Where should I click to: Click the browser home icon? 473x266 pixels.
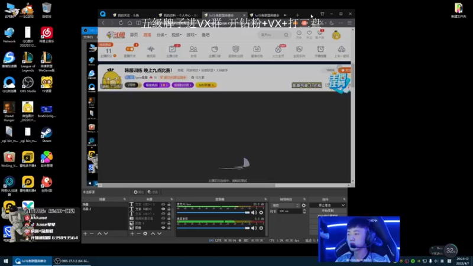129,23
